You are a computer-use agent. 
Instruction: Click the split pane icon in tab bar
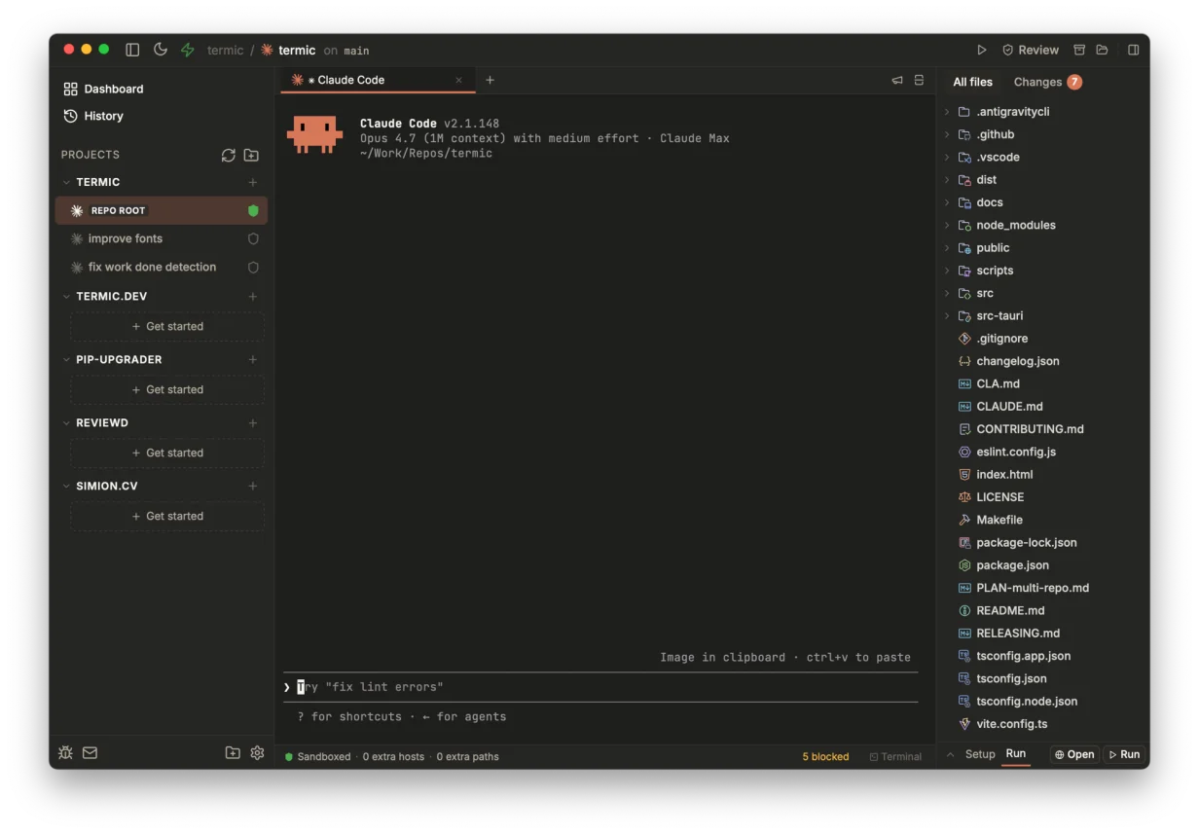[919, 80]
